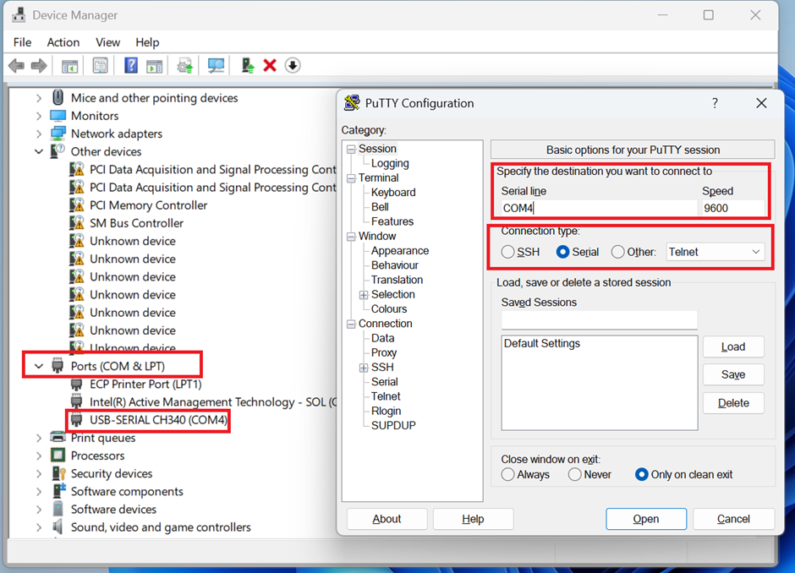Image resolution: width=795 pixels, height=573 pixels.
Task: Click the speaker icon beside Sound, video and game controllers
Action: click(58, 527)
